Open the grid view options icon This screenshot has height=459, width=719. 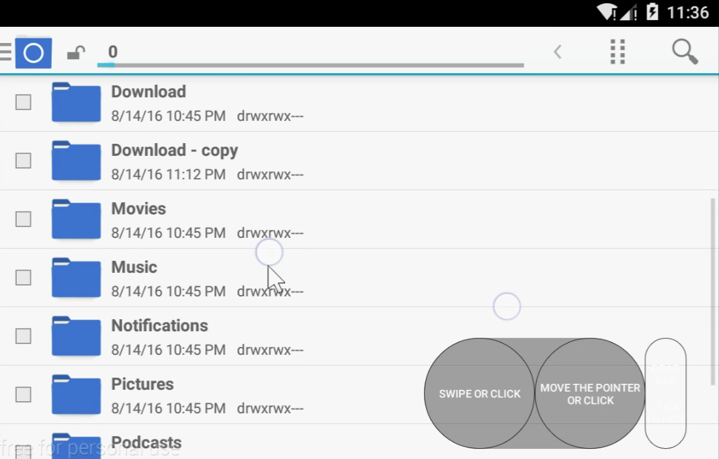618,52
